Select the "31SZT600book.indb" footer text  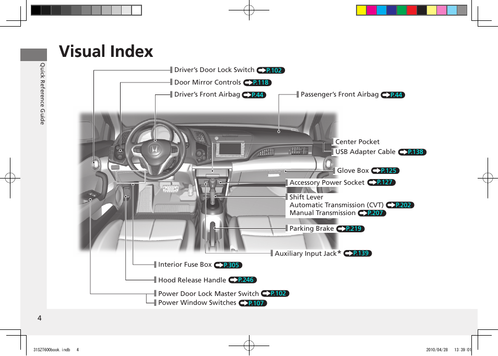click(x=52, y=350)
